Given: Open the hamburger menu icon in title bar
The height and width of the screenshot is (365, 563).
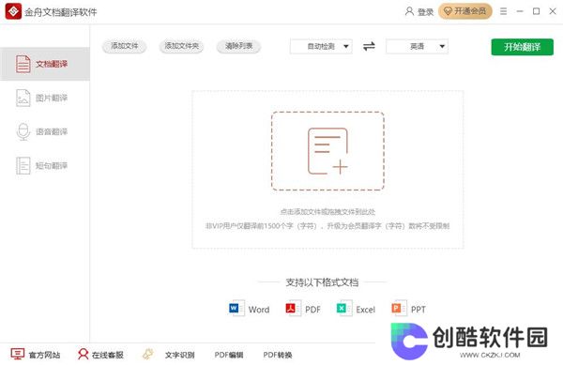Looking at the screenshot, I should (503, 11).
